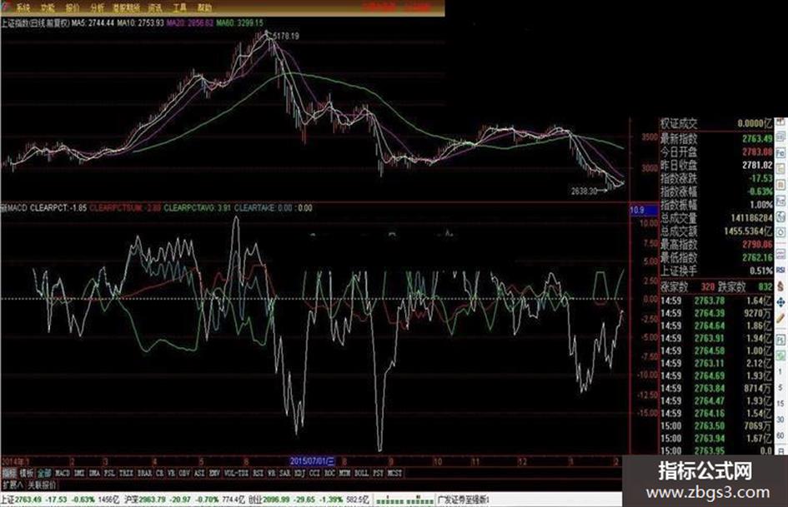Select the CCI indicator tab
The width and height of the screenshot is (788, 507).
point(314,473)
